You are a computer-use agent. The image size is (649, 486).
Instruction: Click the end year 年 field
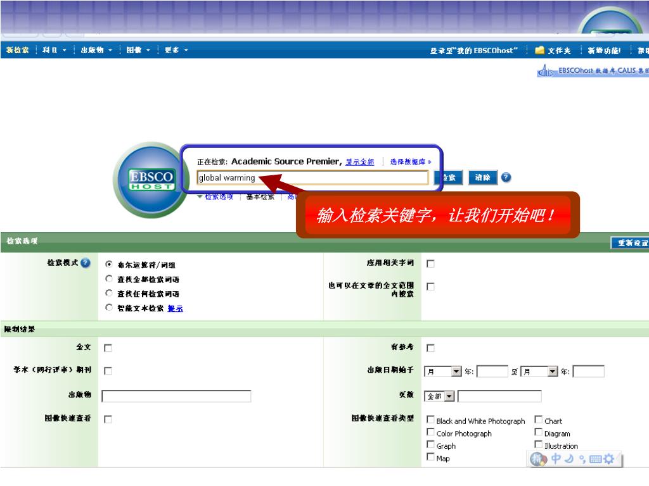tap(589, 371)
